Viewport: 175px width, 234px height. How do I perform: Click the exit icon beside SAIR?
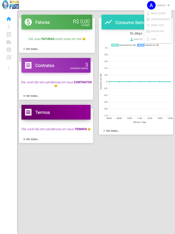click(148, 39)
